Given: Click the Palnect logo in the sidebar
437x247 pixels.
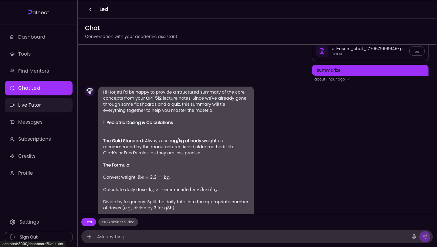Looking at the screenshot, I should [39, 12].
